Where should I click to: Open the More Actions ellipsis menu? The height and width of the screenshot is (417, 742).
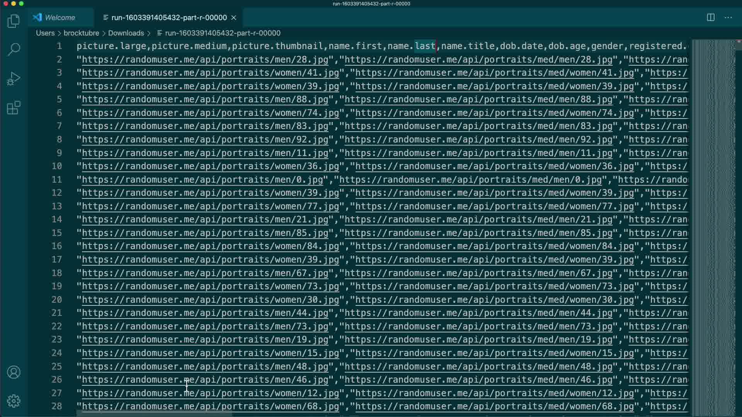[728, 17]
